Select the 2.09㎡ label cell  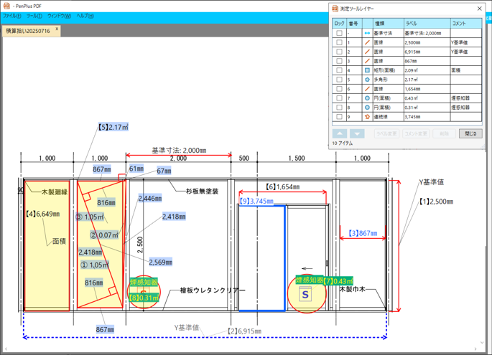427,70
